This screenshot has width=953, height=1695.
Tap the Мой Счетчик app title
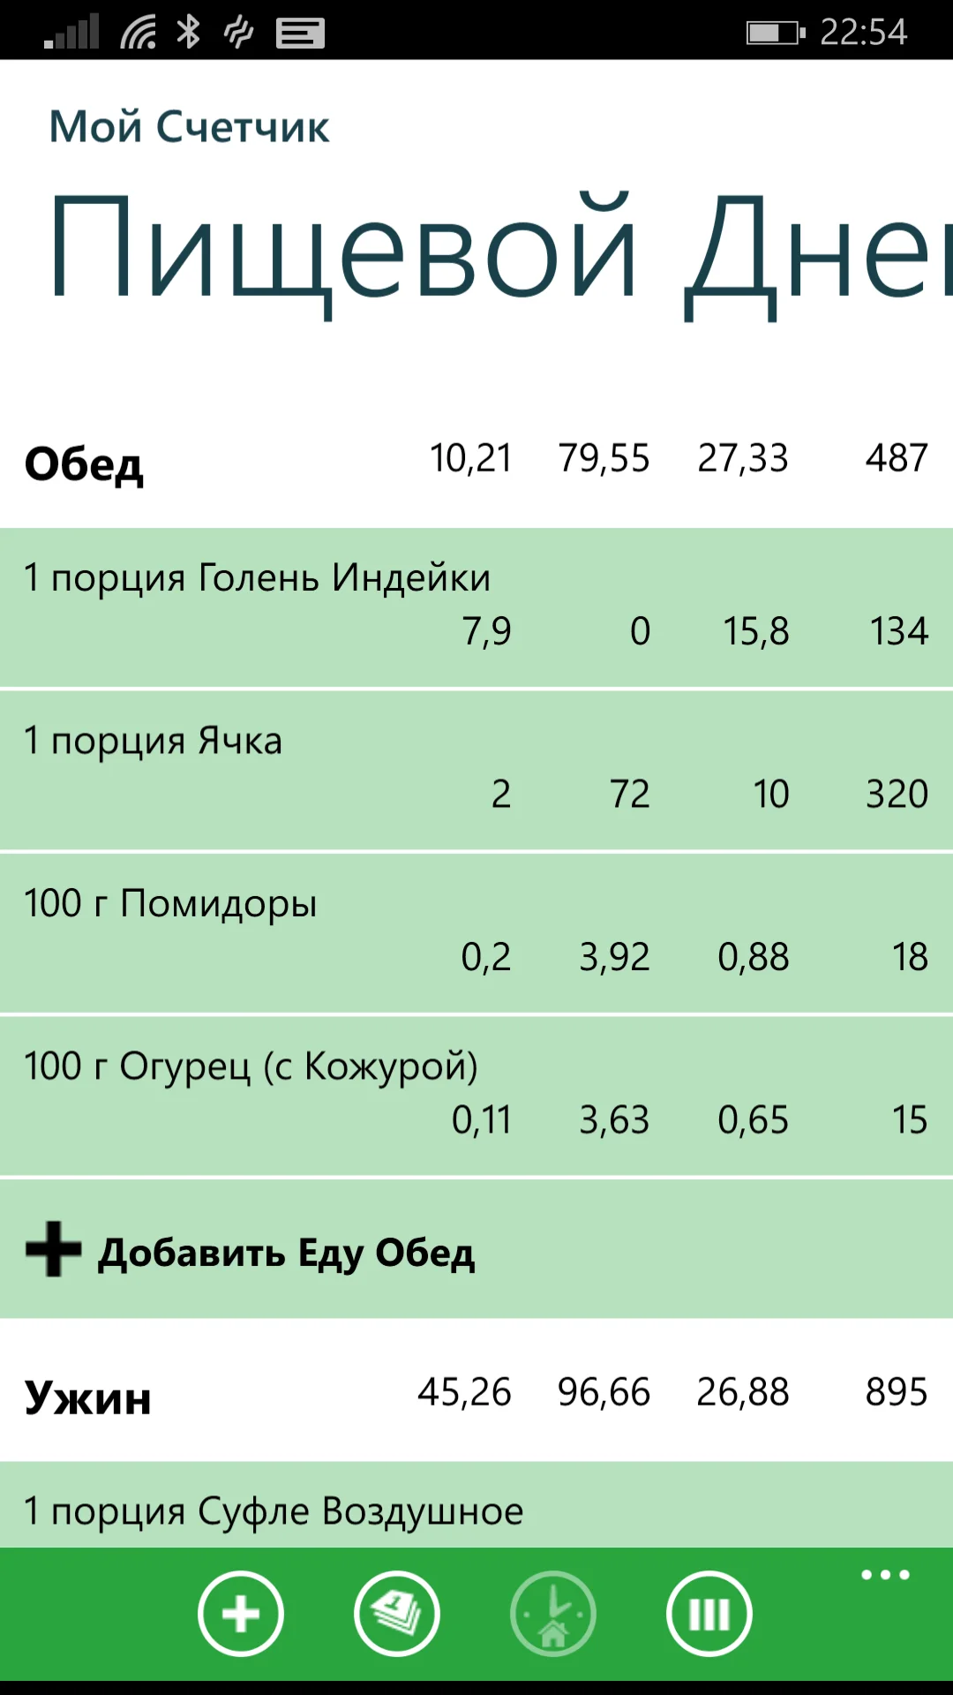[190, 127]
